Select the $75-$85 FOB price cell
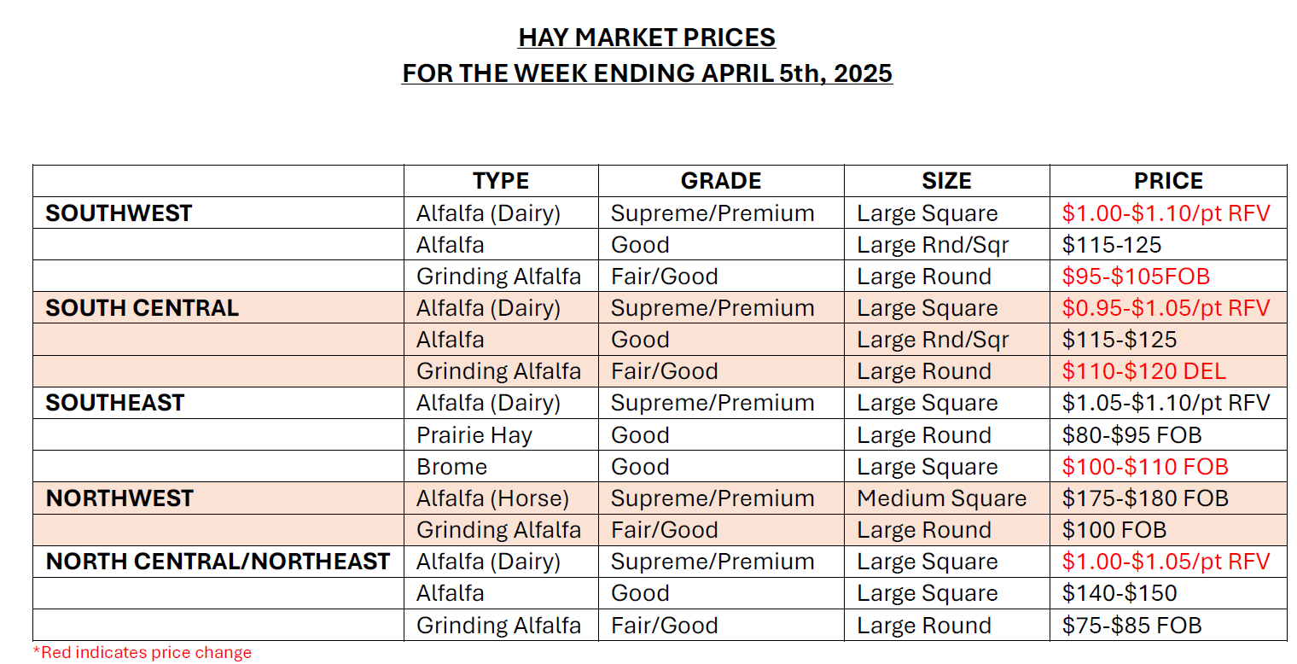This screenshot has width=1297, height=664. pyautogui.click(x=1131, y=626)
